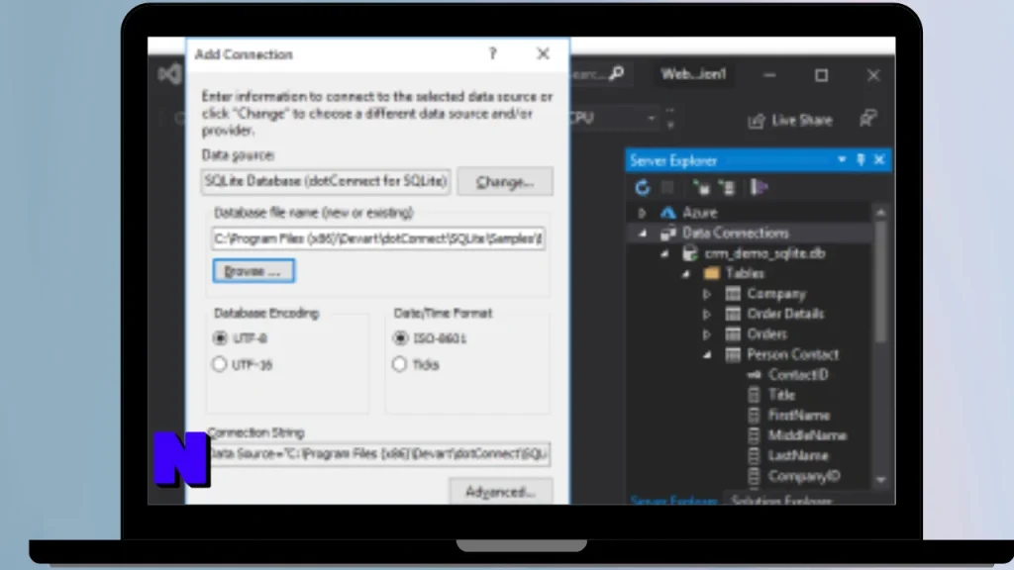The width and height of the screenshot is (1014, 570).
Task: Select the Person Contact table
Action: [x=792, y=354]
